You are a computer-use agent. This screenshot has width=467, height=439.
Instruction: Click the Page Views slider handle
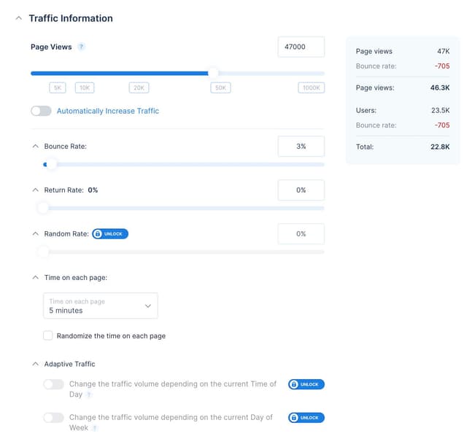click(213, 73)
